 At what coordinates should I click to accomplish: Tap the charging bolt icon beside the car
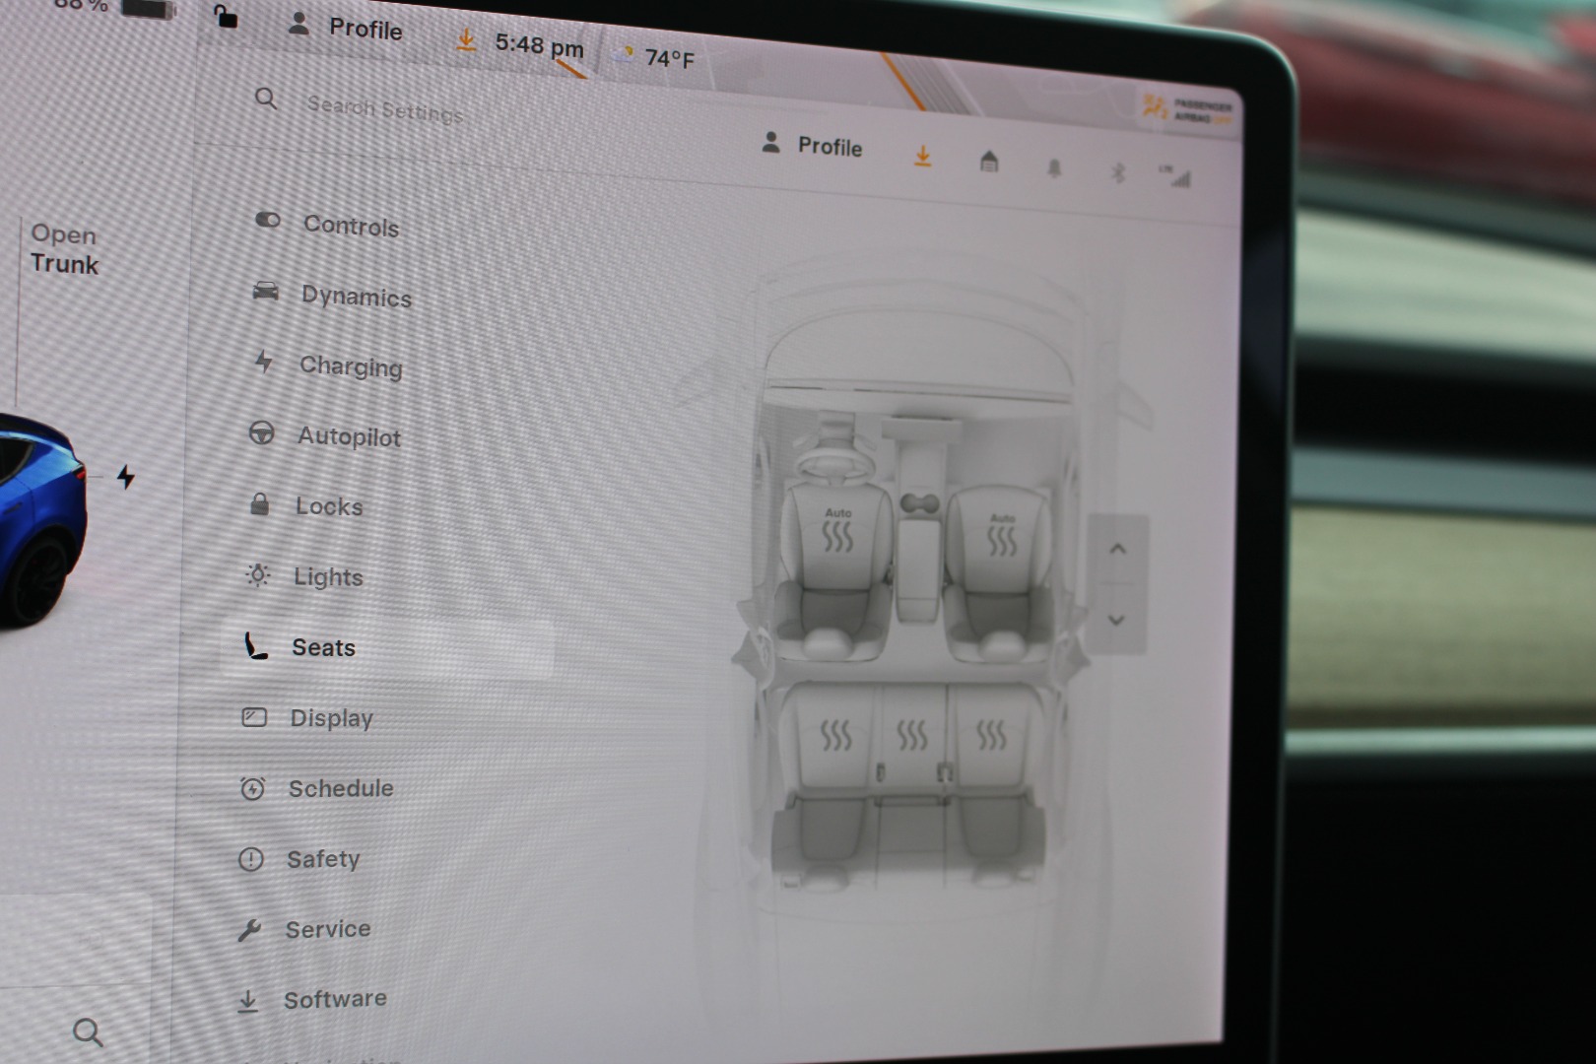pos(125,477)
